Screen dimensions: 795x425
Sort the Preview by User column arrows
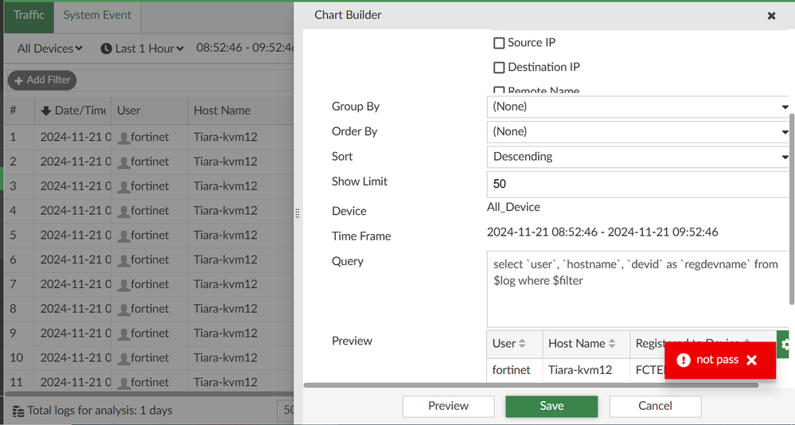coord(522,344)
